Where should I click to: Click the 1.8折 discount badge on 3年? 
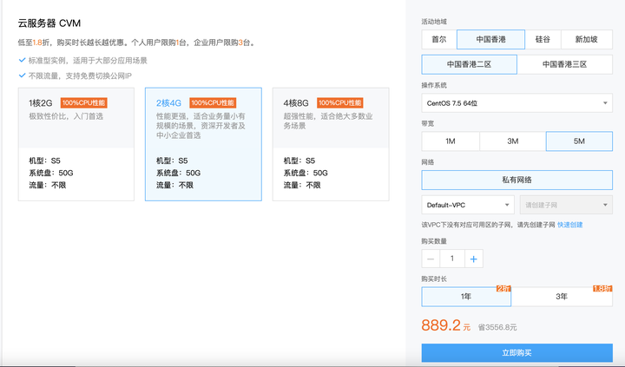pos(602,289)
